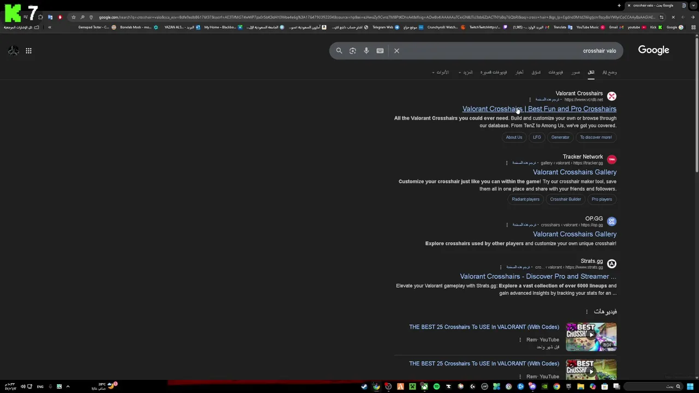Play the 8:04 Best Crosshairs video thumbnail
Viewport: 699px width, 393px height.
point(591,336)
